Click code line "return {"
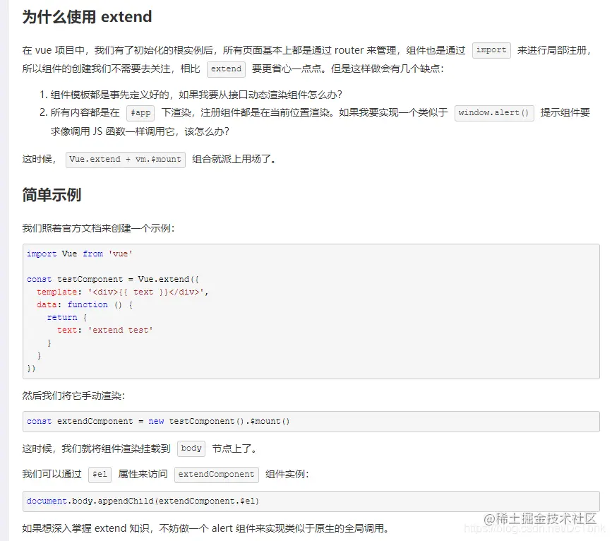 67,318
